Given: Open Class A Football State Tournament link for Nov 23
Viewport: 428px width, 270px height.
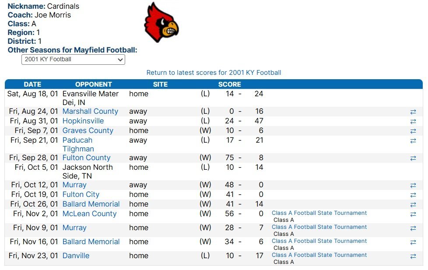Looking at the screenshot, I should coord(319,255).
